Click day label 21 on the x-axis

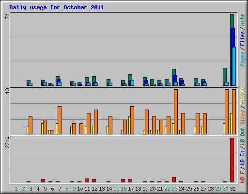(x=160, y=189)
